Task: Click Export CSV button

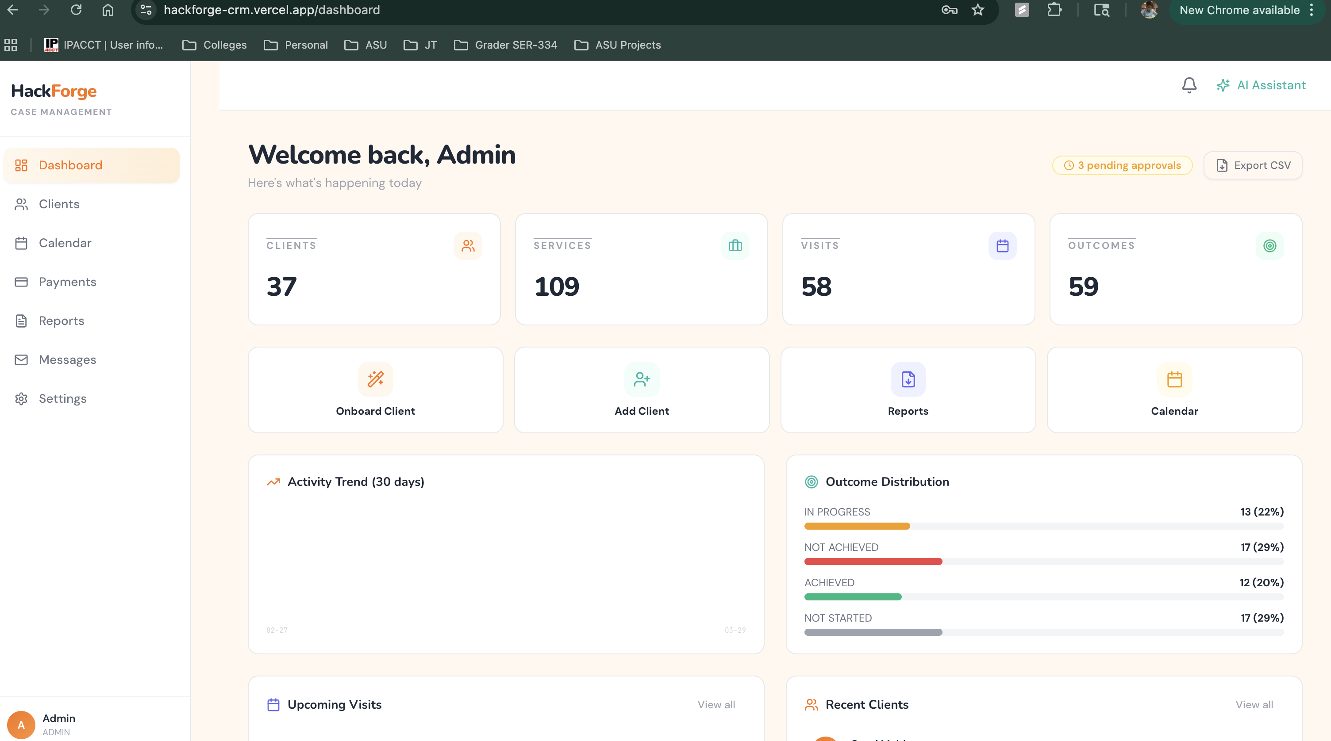Action: tap(1253, 165)
